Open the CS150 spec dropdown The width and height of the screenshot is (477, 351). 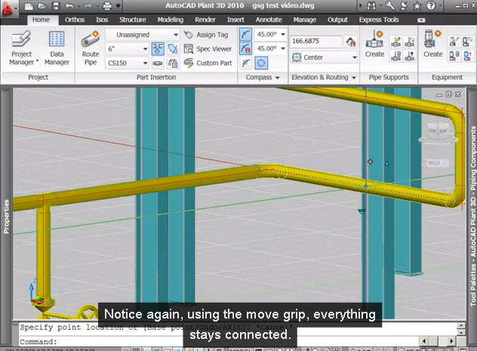(128, 63)
